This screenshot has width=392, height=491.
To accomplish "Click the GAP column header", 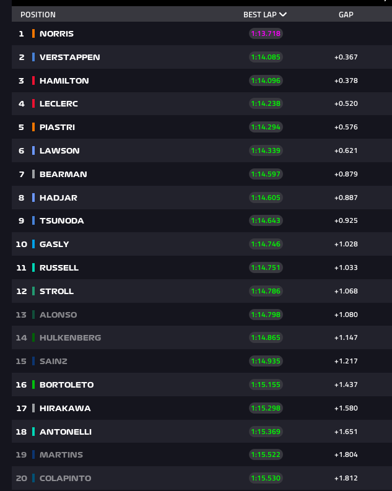I will point(346,14).
